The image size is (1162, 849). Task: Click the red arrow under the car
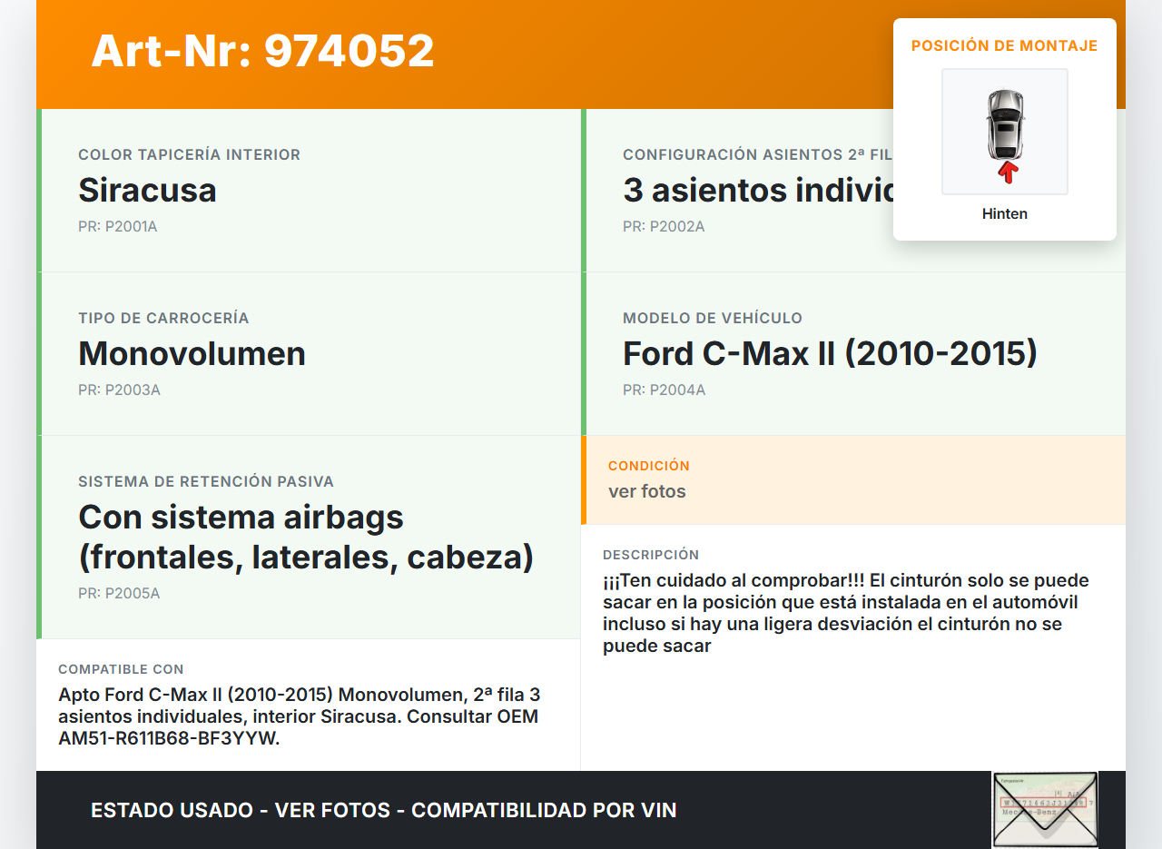[1007, 173]
